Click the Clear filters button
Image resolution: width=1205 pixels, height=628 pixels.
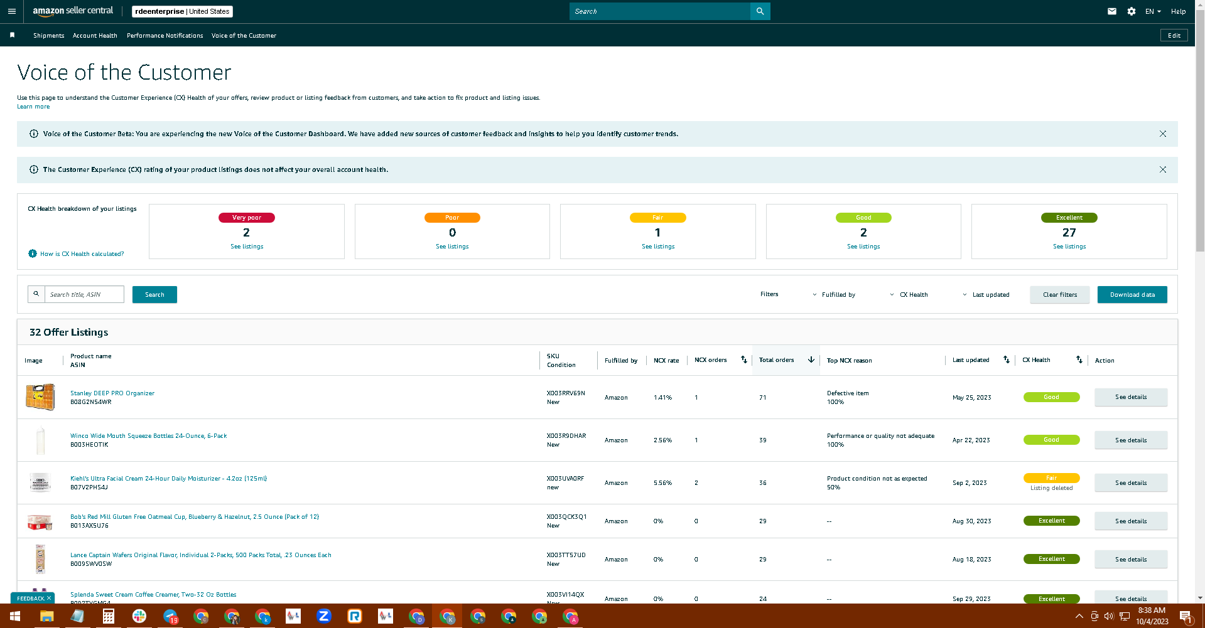[1060, 294]
